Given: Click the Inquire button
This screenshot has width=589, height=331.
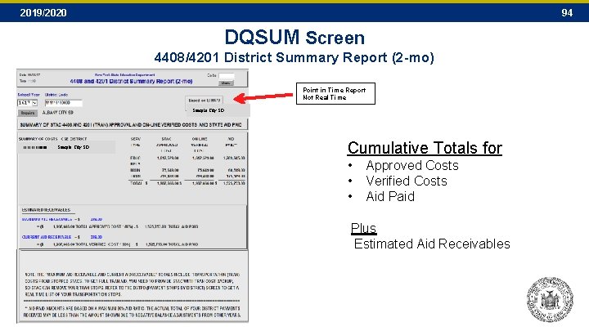Looking at the screenshot, I should 28,113.
